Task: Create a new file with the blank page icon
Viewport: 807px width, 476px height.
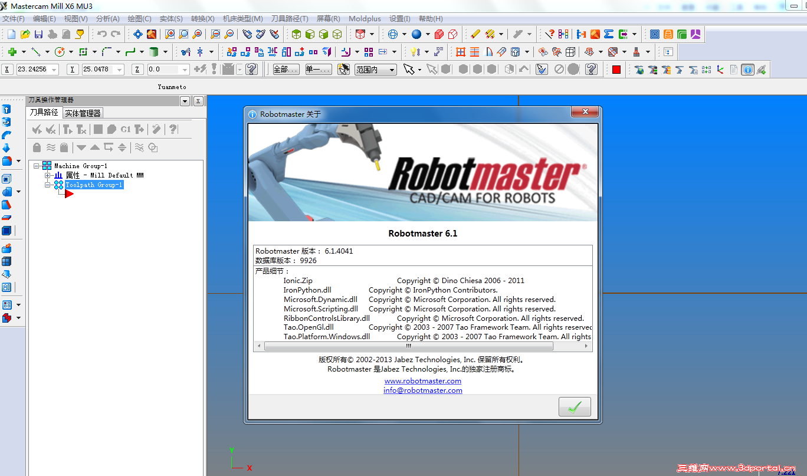Action: [x=12, y=34]
